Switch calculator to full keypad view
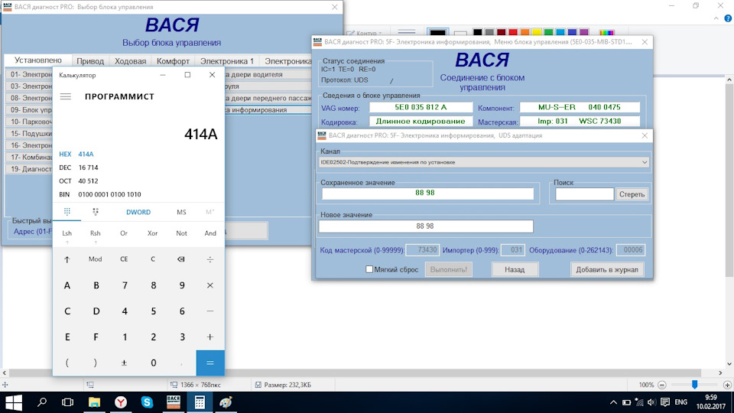The height and width of the screenshot is (413, 734). 67,212
